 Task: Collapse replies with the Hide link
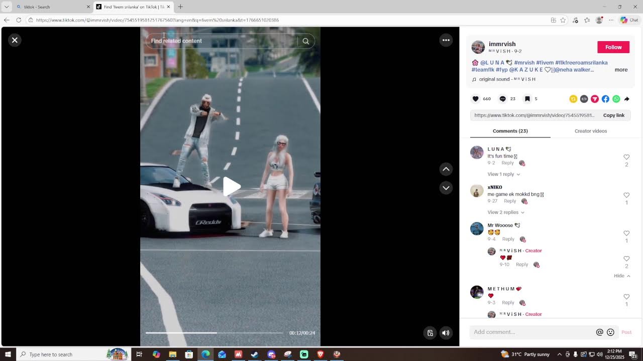[x=622, y=276]
